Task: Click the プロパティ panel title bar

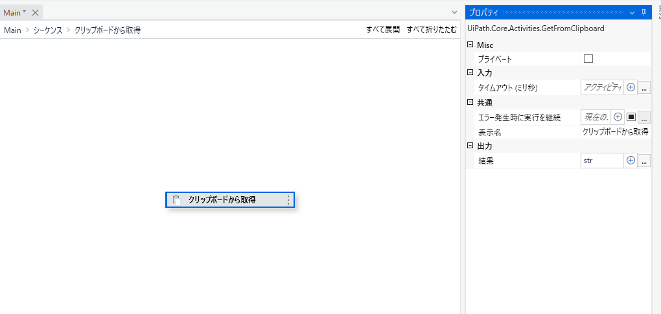Action: pos(558,13)
